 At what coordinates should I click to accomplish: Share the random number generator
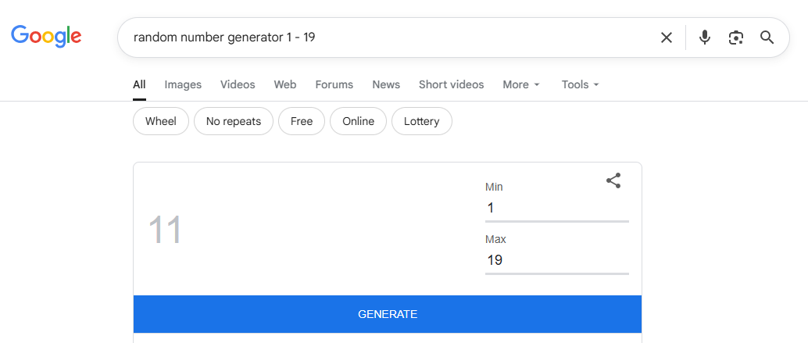pos(613,180)
